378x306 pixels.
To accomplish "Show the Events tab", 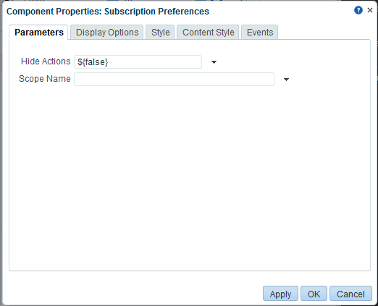I will [260, 33].
